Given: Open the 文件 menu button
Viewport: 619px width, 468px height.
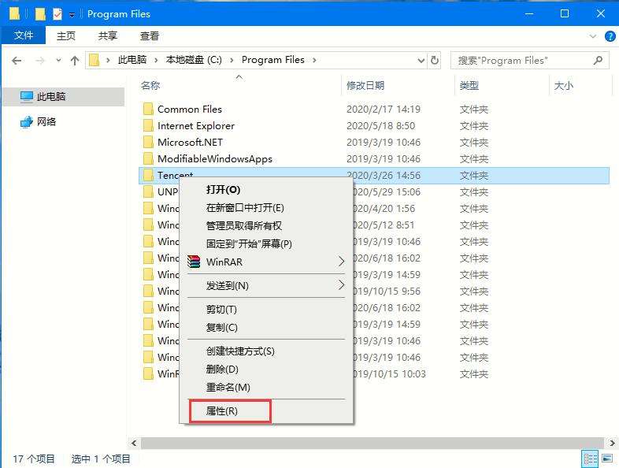Looking at the screenshot, I should [x=24, y=35].
